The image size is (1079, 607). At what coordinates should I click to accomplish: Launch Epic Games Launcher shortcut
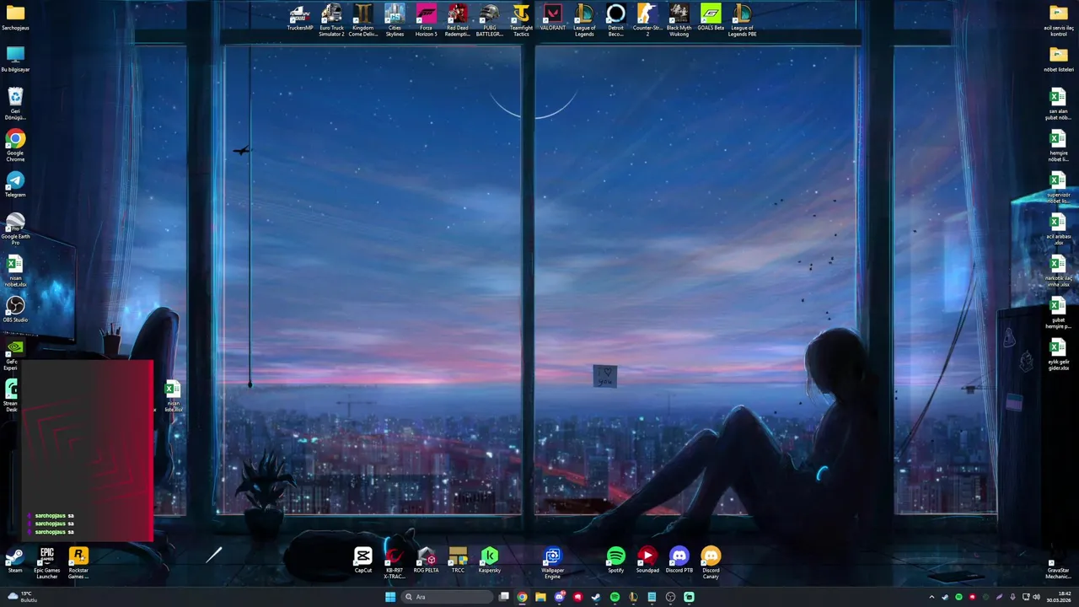tap(47, 563)
